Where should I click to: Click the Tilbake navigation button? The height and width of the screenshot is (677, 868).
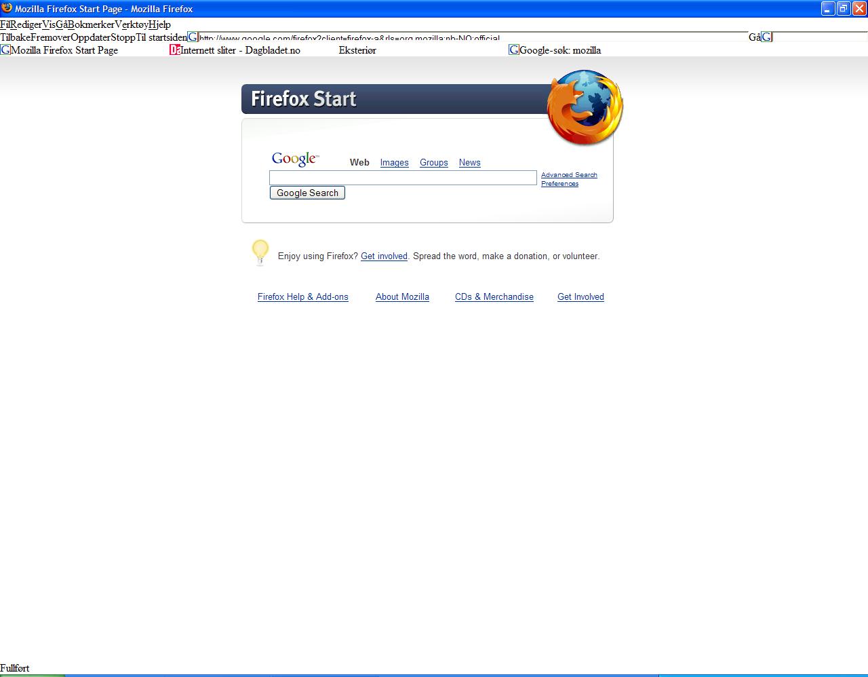15,37
